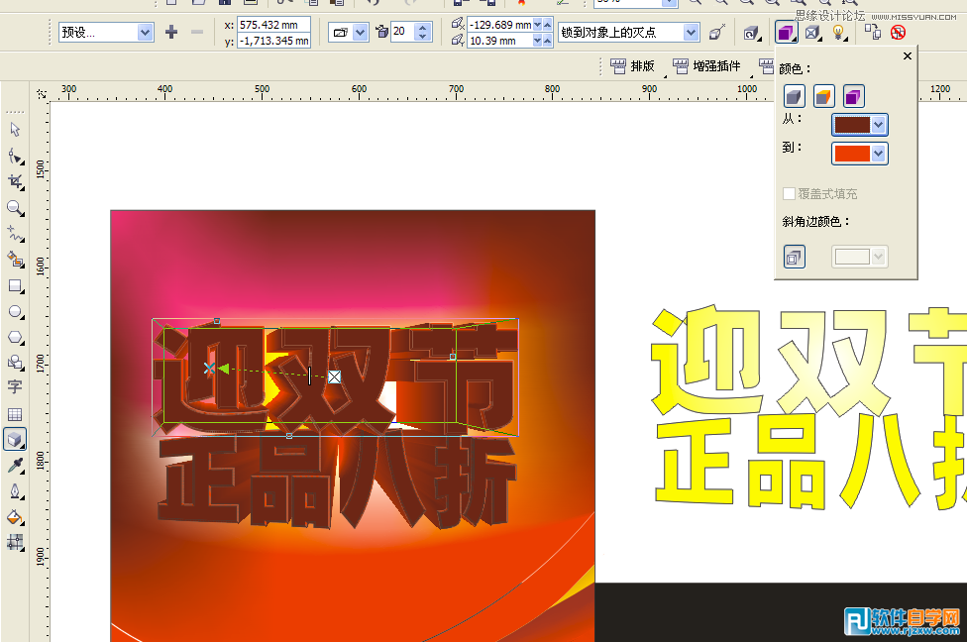Select the Rectangle tool

[14, 286]
